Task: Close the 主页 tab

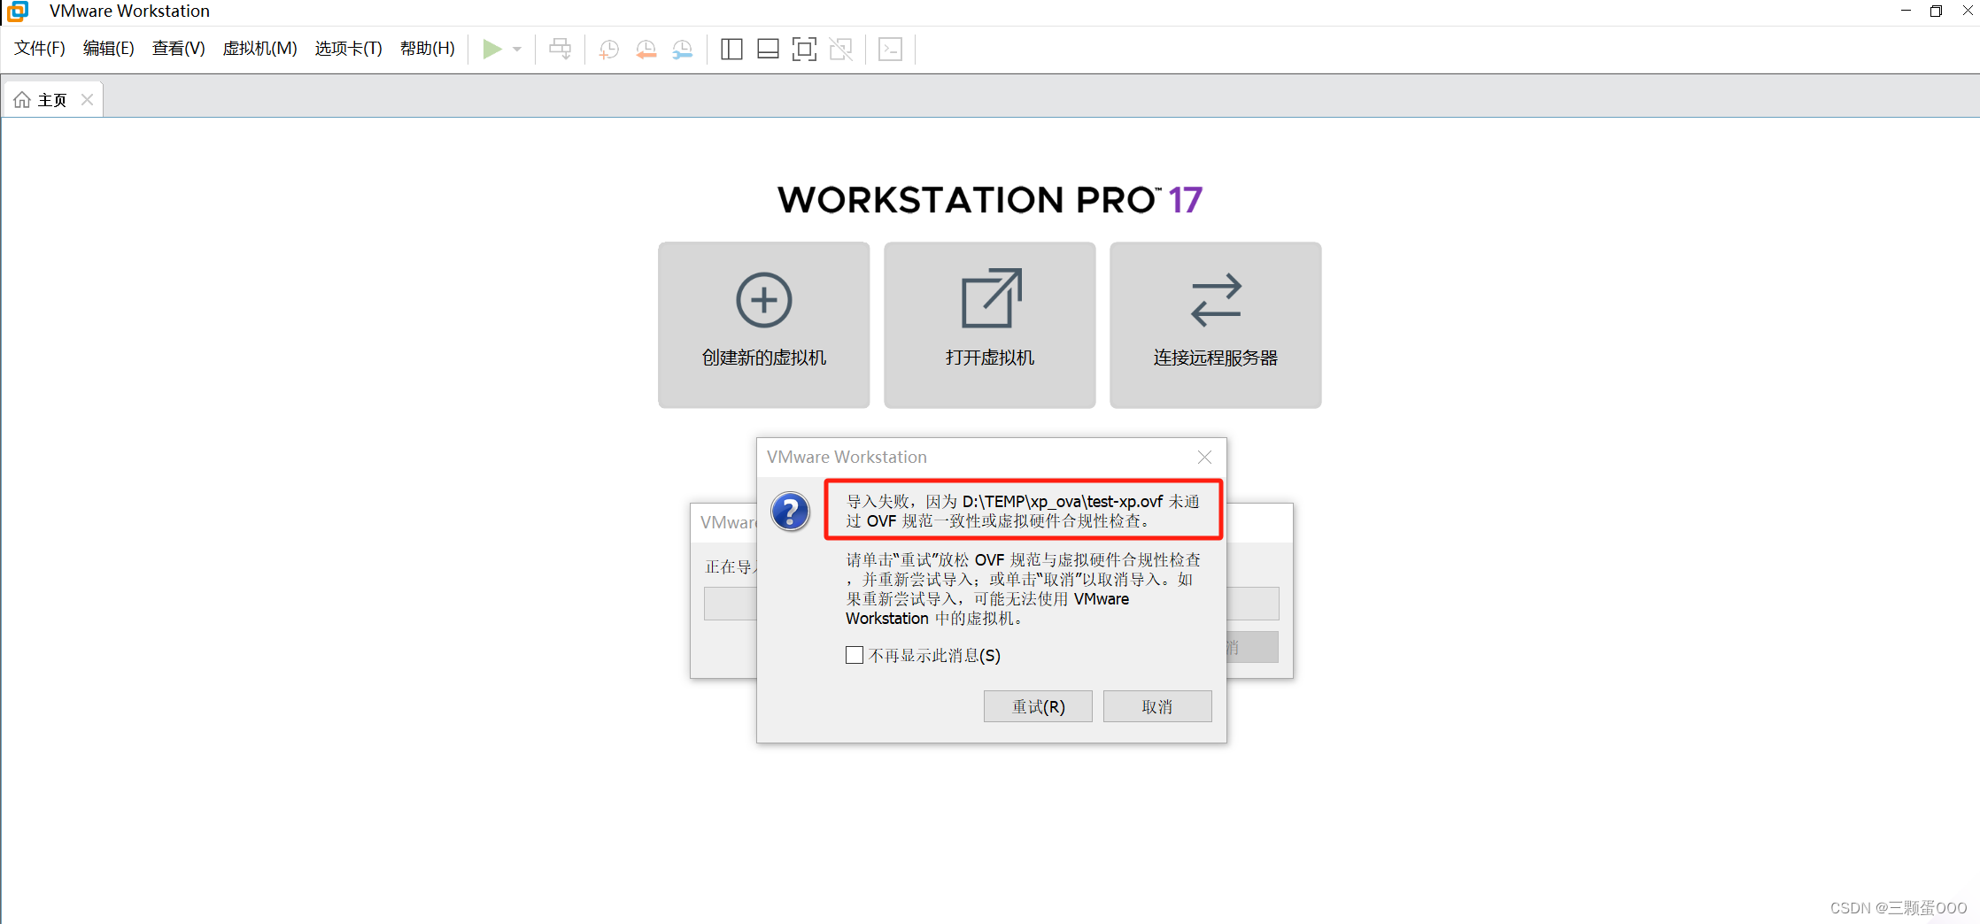Action: (87, 100)
